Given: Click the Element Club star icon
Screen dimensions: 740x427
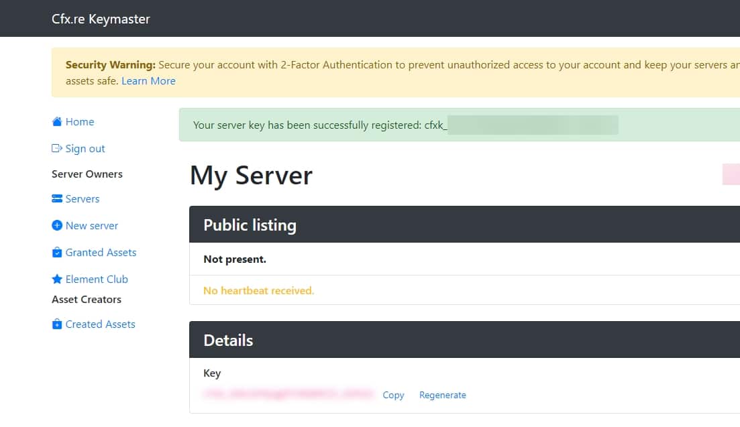Looking at the screenshot, I should 57,280.
